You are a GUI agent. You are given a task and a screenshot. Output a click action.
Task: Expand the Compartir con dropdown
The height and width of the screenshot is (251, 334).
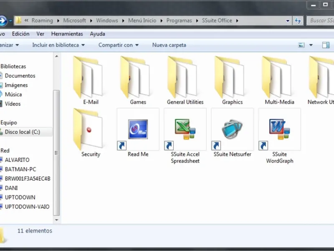click(137, 45)
